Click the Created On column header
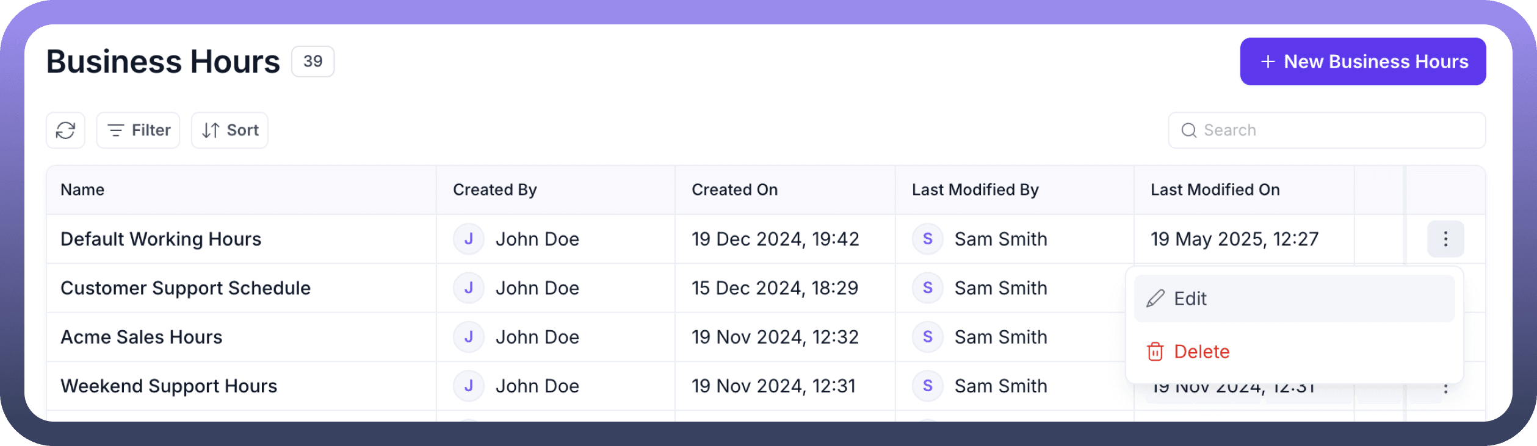1537x446 pixels. click(x=734, y=190)
